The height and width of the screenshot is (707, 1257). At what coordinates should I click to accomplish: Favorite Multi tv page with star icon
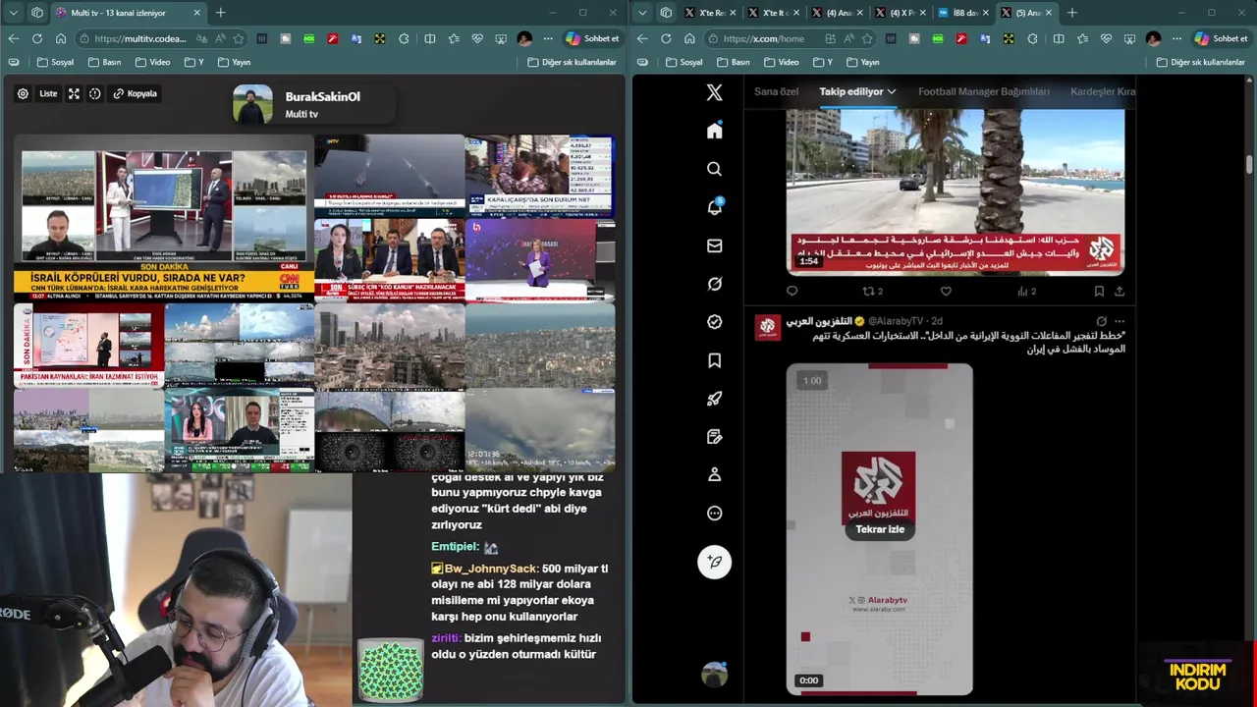coord(238,38)
